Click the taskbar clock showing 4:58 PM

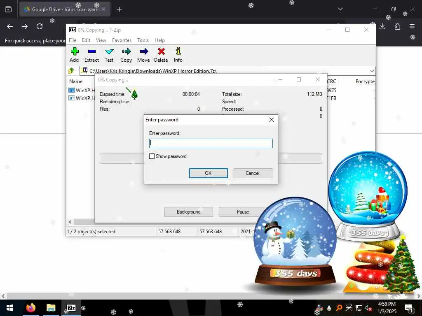387,308
